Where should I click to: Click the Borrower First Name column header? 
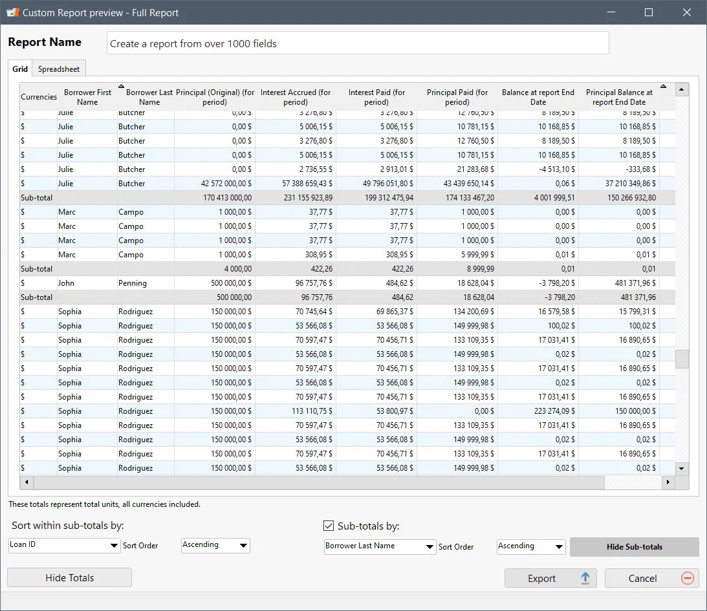click(x=87, y=97)
